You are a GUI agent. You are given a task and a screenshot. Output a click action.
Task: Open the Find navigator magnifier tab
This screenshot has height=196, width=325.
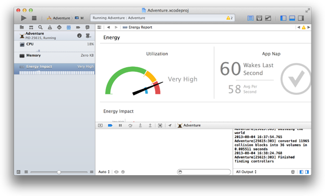(40, 27)
